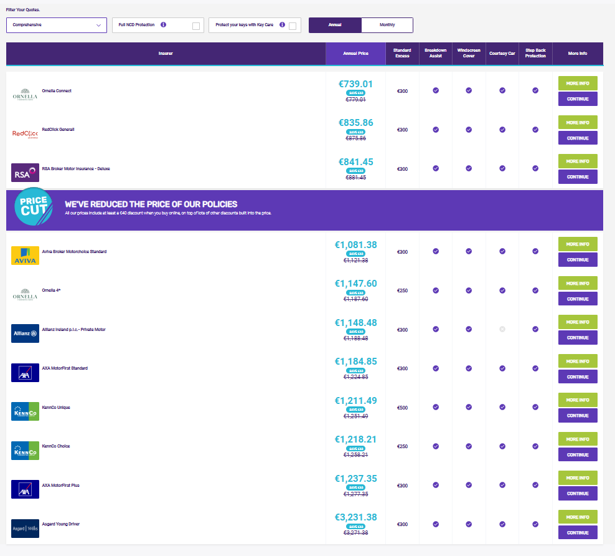Viewport: 615px width, 556px height.
Task: Click the AXA logo for MotorFirst Plus
Action: pyautogui.click(x=25, y=489)
